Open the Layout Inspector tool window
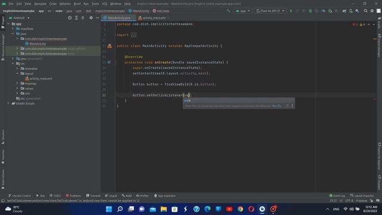This screenshot has width=382, height=215. 362,195
